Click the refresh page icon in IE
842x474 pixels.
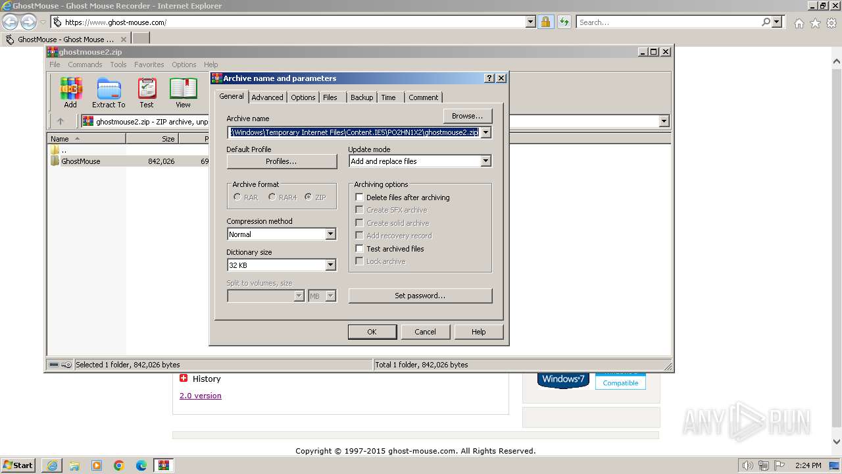click(x=564, y=22)
